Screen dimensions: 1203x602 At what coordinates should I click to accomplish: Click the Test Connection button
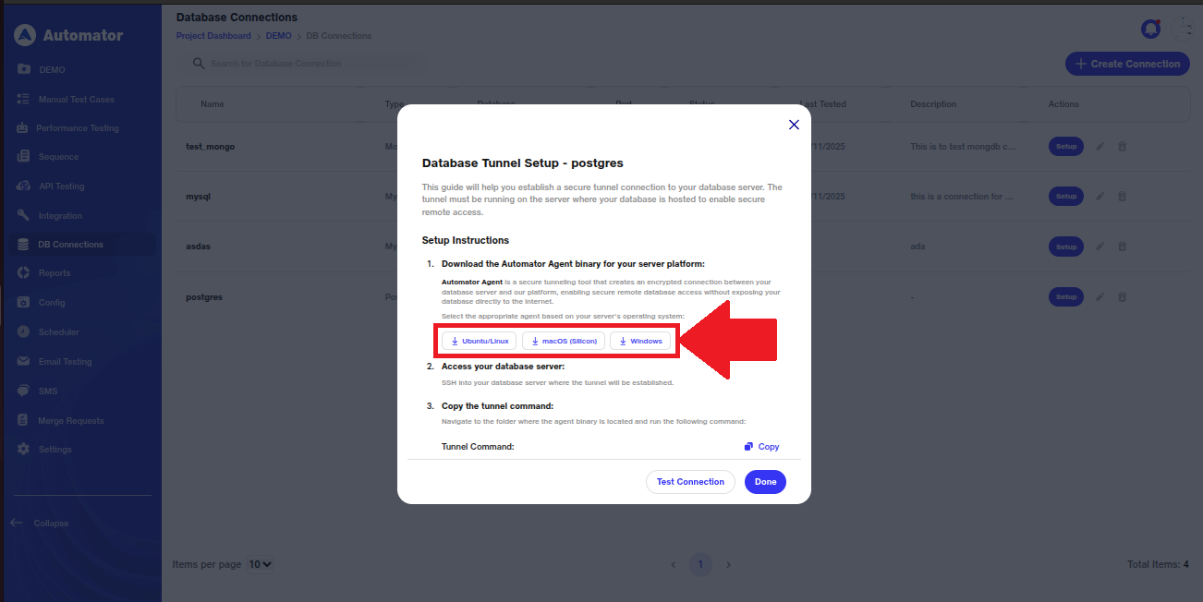coord(690,482)
